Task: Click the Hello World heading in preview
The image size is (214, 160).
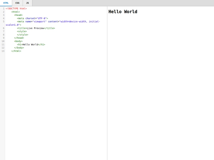Action: (x=123, y=11)
